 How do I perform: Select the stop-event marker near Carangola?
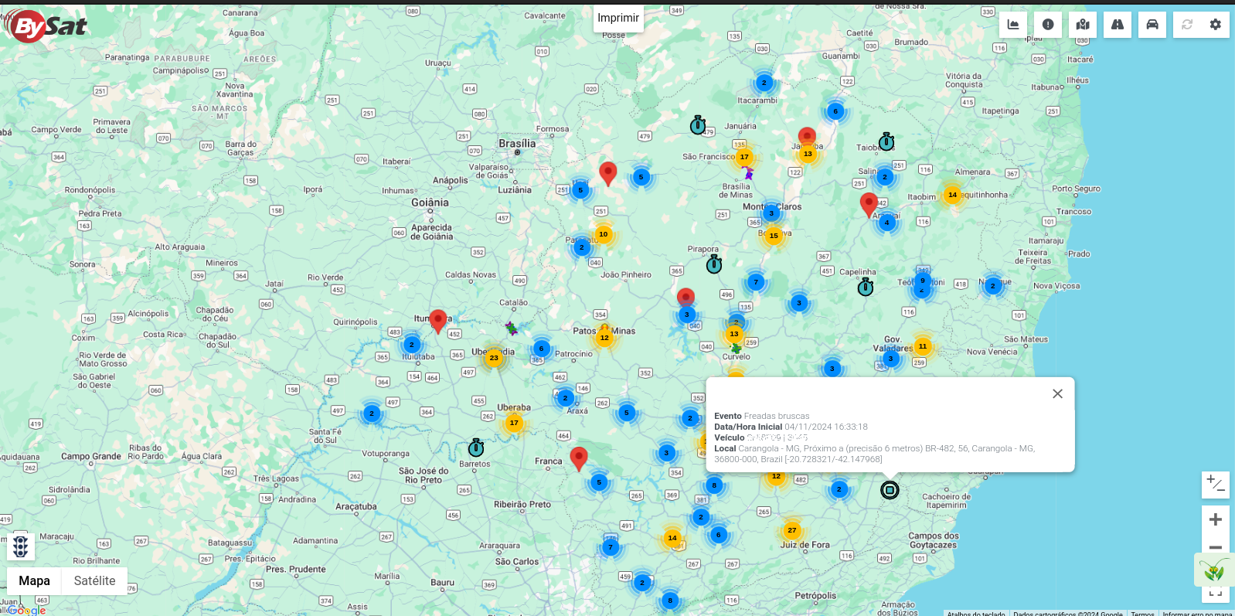click(890, 490)
